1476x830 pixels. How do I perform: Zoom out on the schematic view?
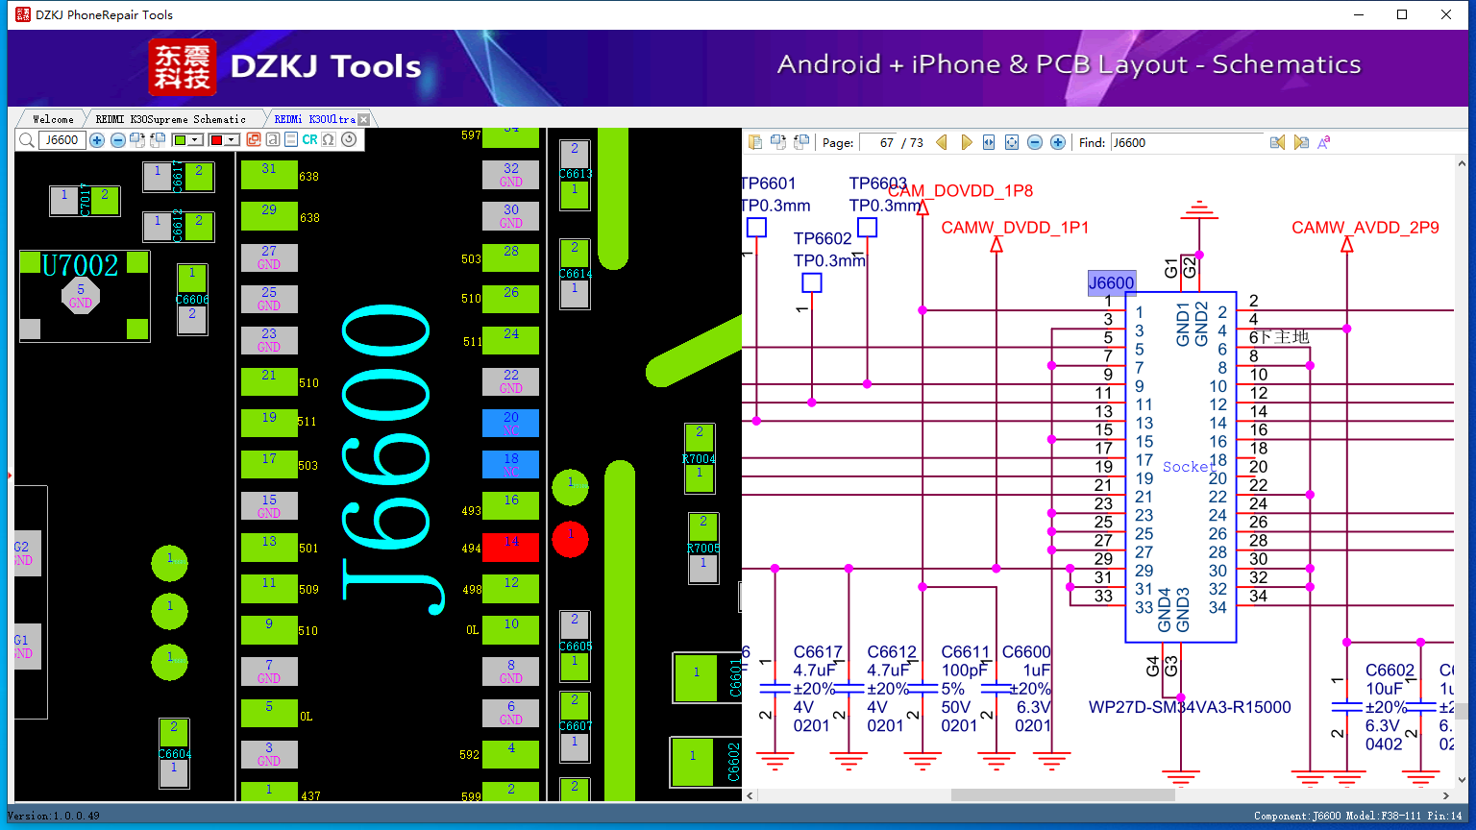[1035, 142]
